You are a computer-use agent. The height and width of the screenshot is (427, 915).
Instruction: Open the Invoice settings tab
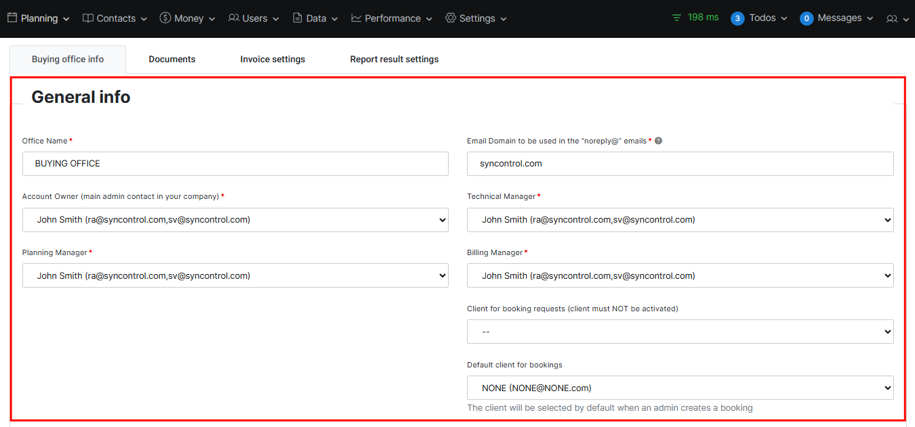[x=272, y=60]
